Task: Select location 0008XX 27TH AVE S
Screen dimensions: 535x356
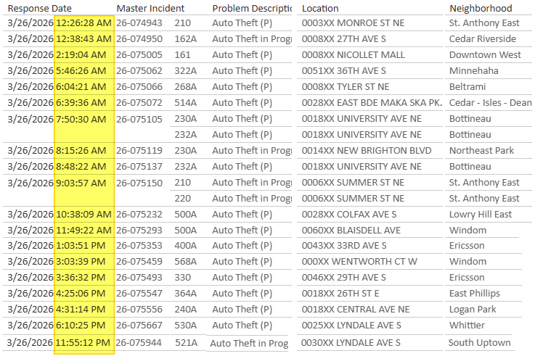Action: (344, 39)
